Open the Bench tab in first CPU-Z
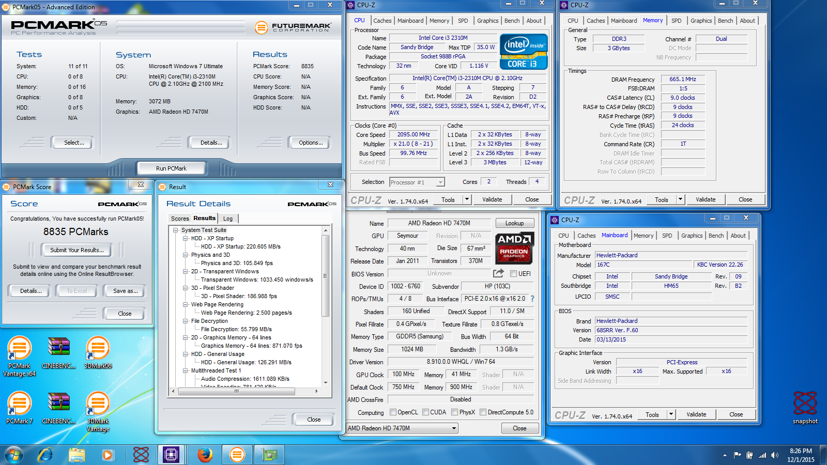Screen dimensions: 827x465 click(x=512, y=21)
